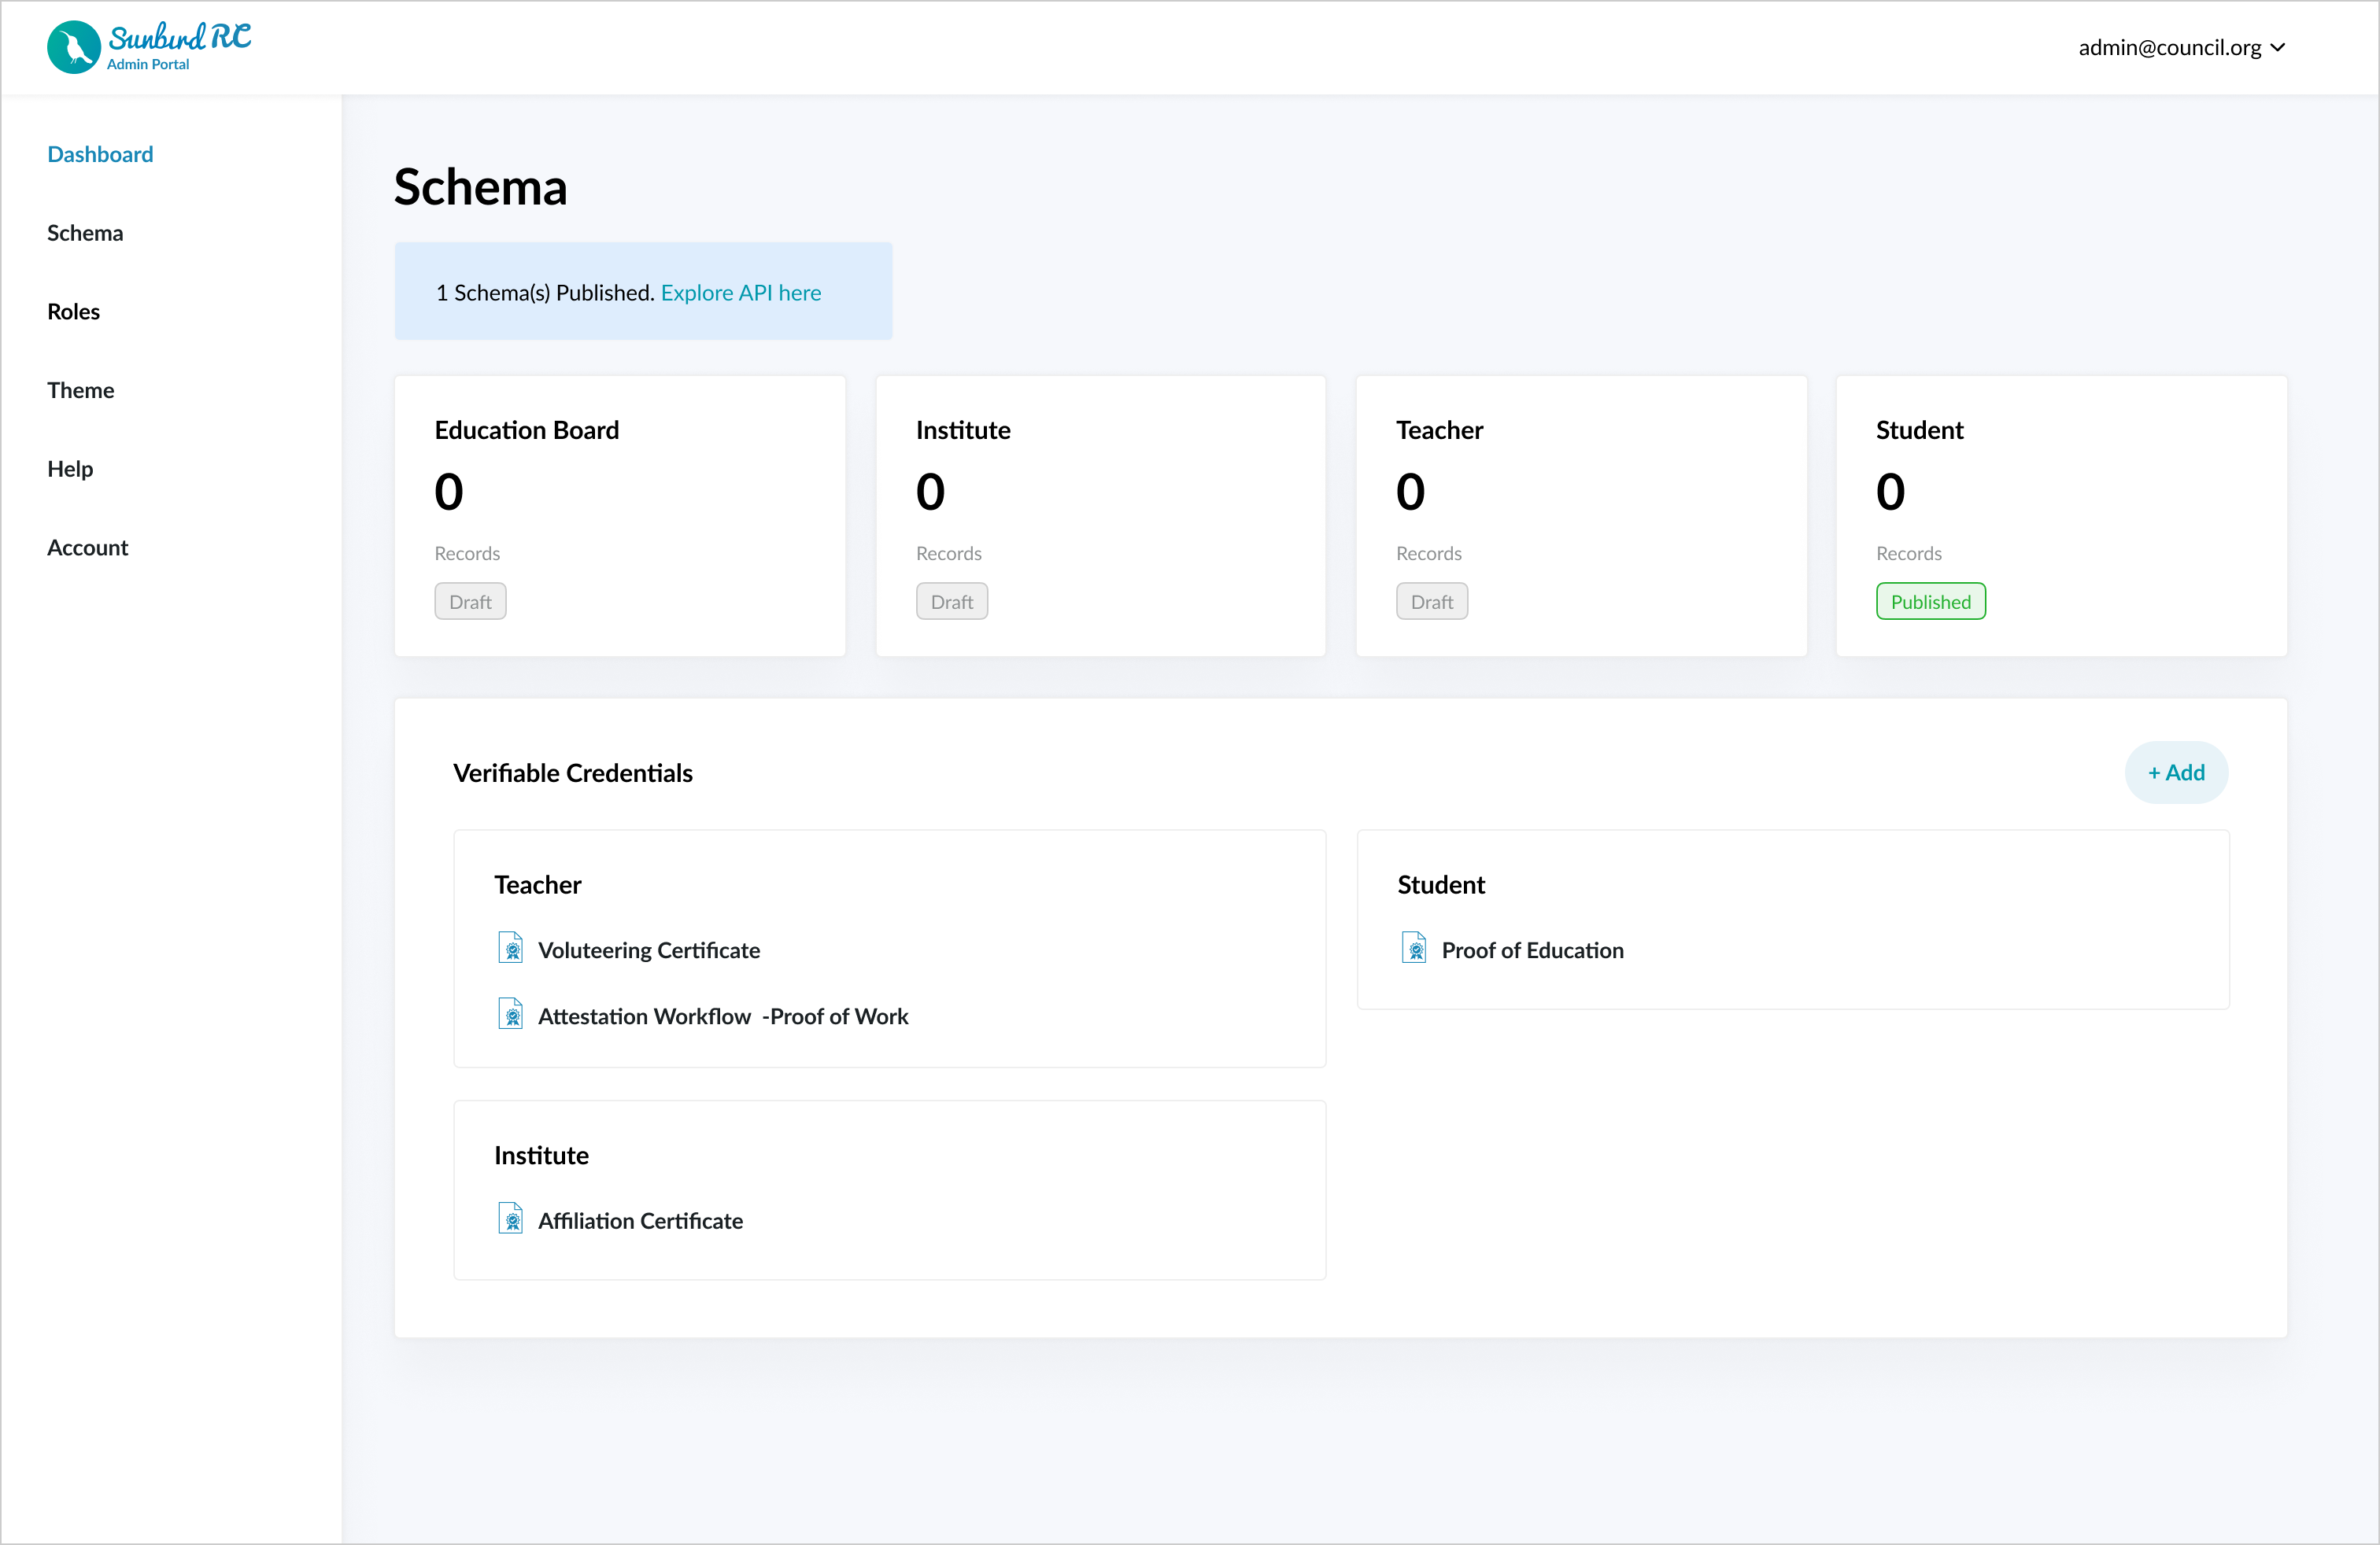Go to Schema in the sidebar

pos(85,233)
